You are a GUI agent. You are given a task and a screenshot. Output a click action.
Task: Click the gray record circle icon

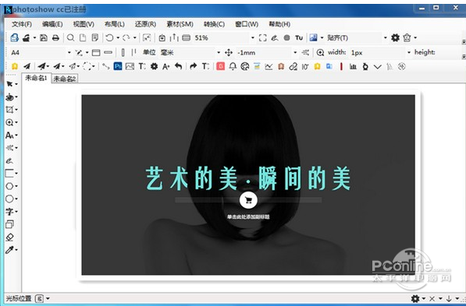pos(286,37)
